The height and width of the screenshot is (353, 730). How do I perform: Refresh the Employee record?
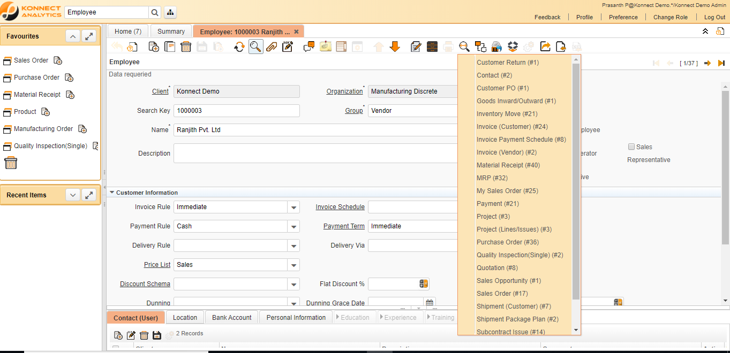click(x=239, y=47)
